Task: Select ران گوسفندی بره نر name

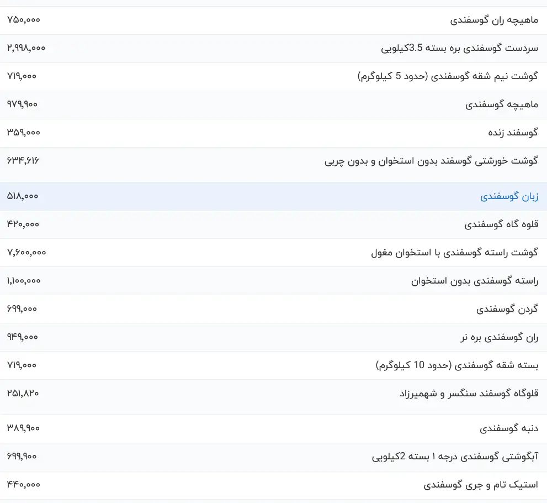Action: click(x=499, y=337)
